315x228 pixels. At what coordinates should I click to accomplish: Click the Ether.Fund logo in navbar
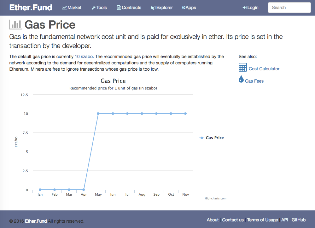[31, 8]
